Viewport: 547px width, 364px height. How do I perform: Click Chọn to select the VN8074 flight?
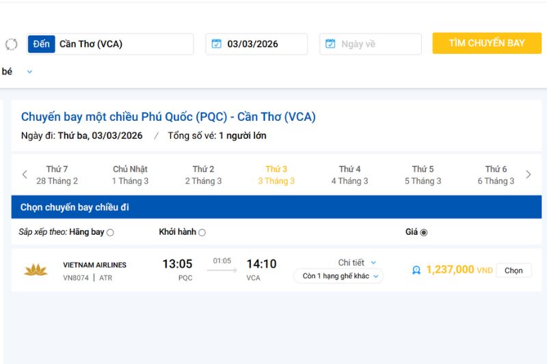tap(513, 270)
